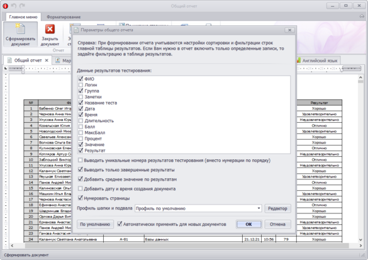Enable Выводить уникальные номера результатов checkbox
This screenshot has height=260, width=368.
pyautogui.click(x=81, y=160)
